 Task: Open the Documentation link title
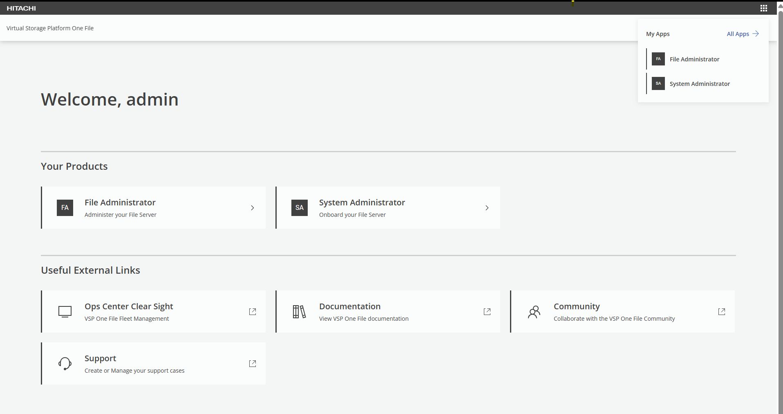tap(350, 306)
